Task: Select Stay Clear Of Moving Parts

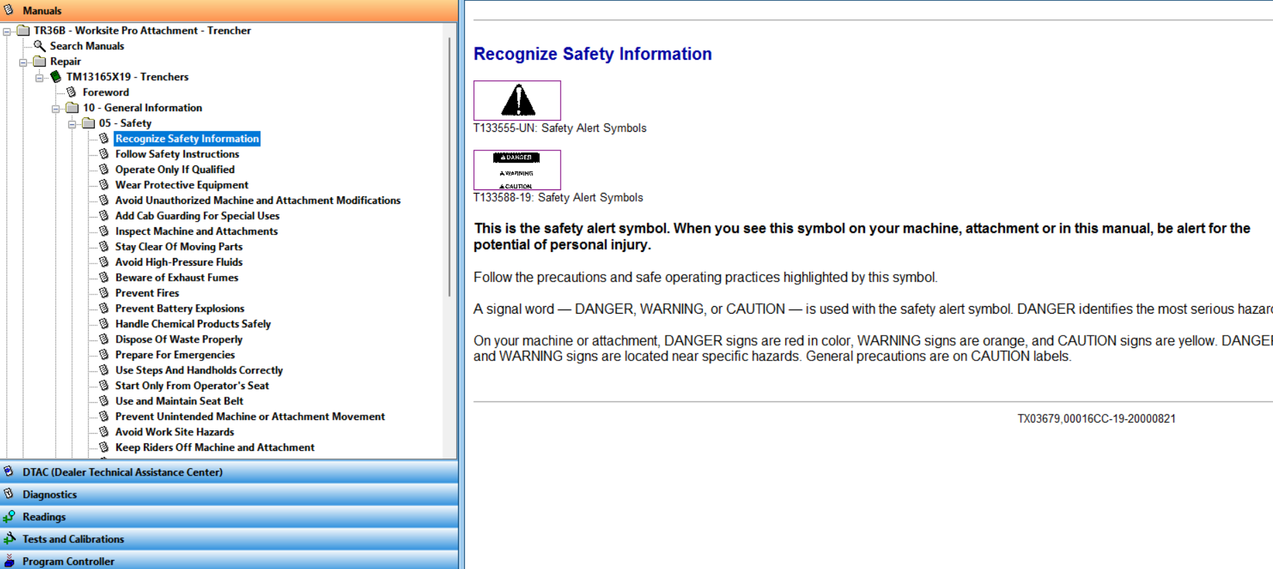Action: coord(179,246)
